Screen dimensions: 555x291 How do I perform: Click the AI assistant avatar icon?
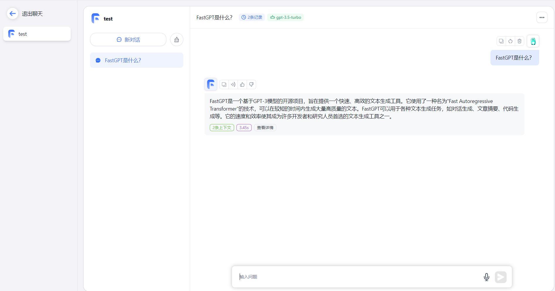point(211,84)
